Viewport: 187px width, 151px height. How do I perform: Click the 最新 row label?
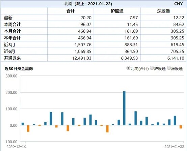pyautogui.click(x=8, y=18)
